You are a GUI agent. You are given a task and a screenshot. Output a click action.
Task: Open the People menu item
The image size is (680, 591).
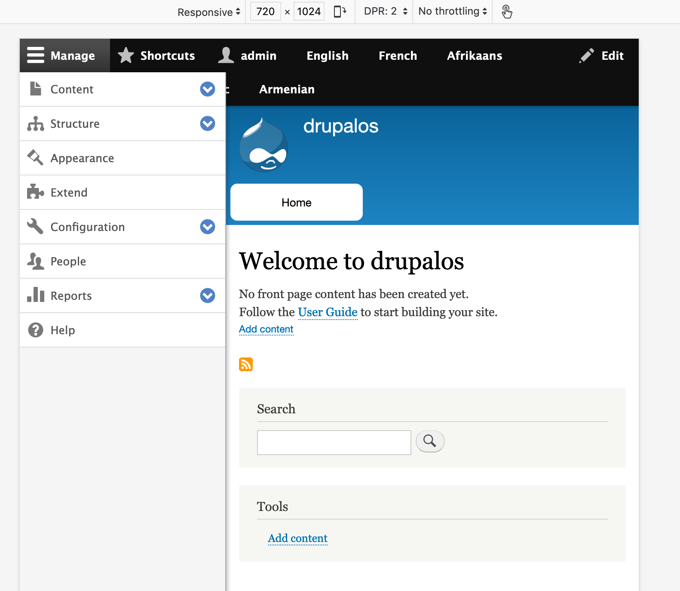pyautogui.click(x=123, y=261)
